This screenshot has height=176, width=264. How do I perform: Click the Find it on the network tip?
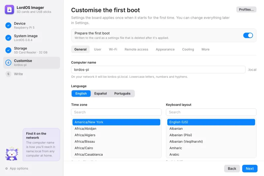click(41, 145)
